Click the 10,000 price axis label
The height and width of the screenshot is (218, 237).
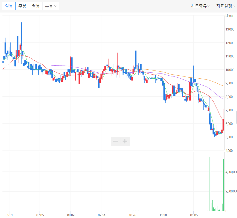(x=230, y=70)
